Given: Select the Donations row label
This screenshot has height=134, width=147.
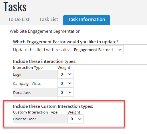Looking at the screenshot, I should pyautogui.click(x=22, y=92).
